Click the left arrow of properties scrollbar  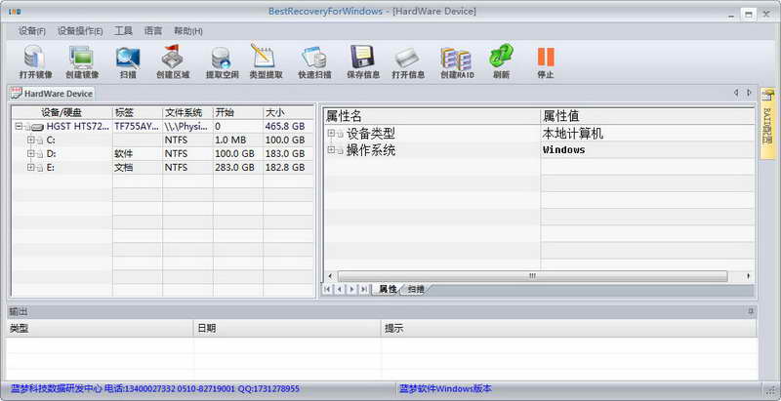pyautogui.click(x=330, y=275)
